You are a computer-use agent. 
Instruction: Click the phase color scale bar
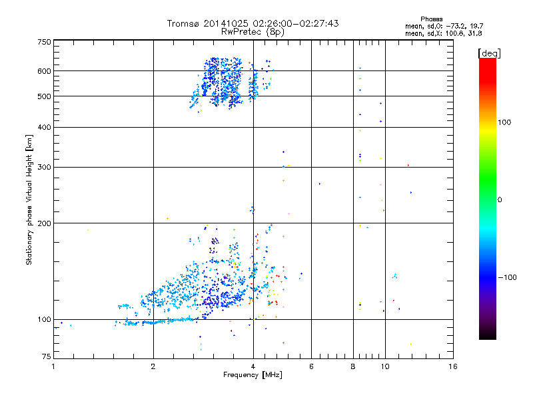(488, 198)
